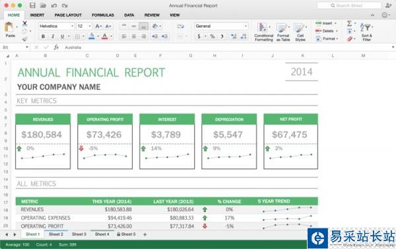
Task: Click the Fill down icon
Action: point(350,31)
